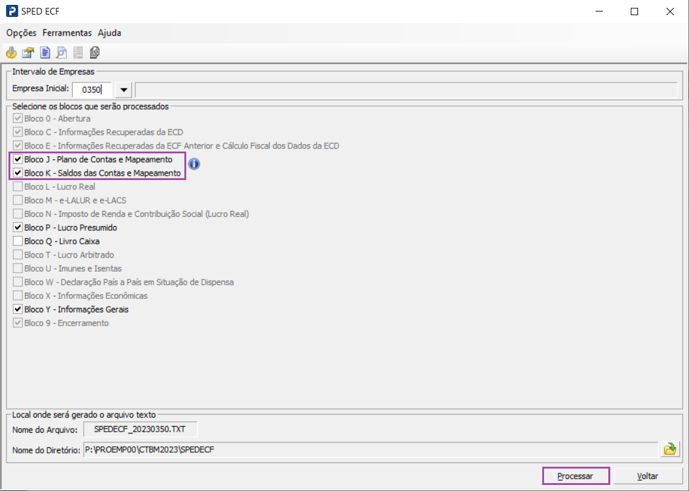
Task: Check Bloco Q - Livro Caixa
Action: point(18,241)
